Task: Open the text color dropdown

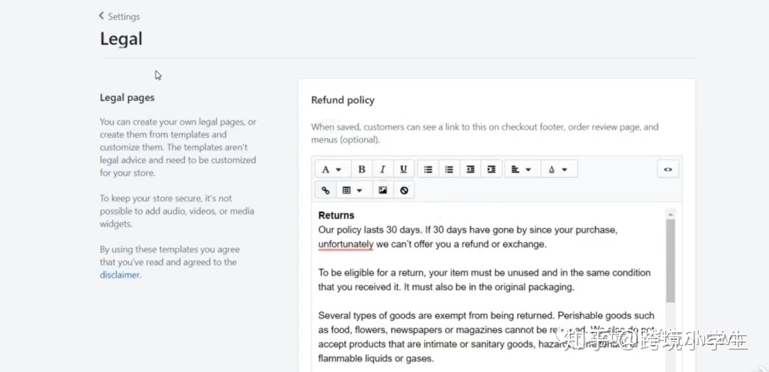Action: [559, 170]
